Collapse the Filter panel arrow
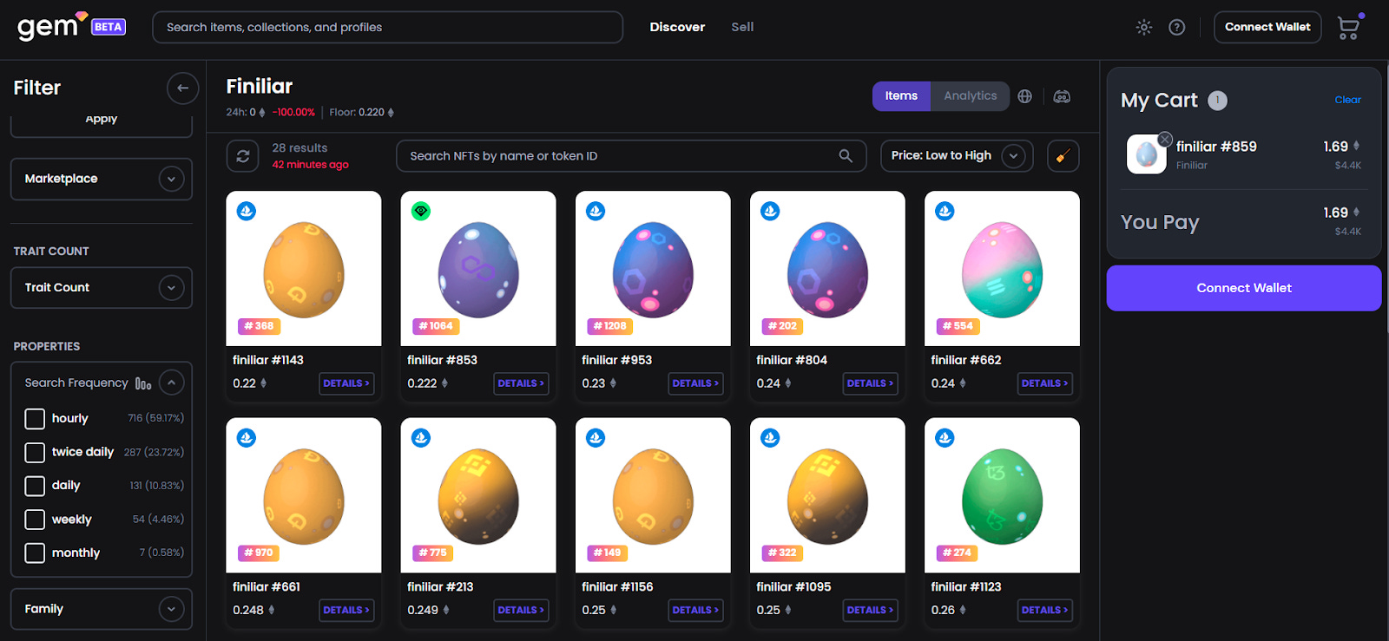Viewport: 1389px width, 641px height. (x=182, y=88)
